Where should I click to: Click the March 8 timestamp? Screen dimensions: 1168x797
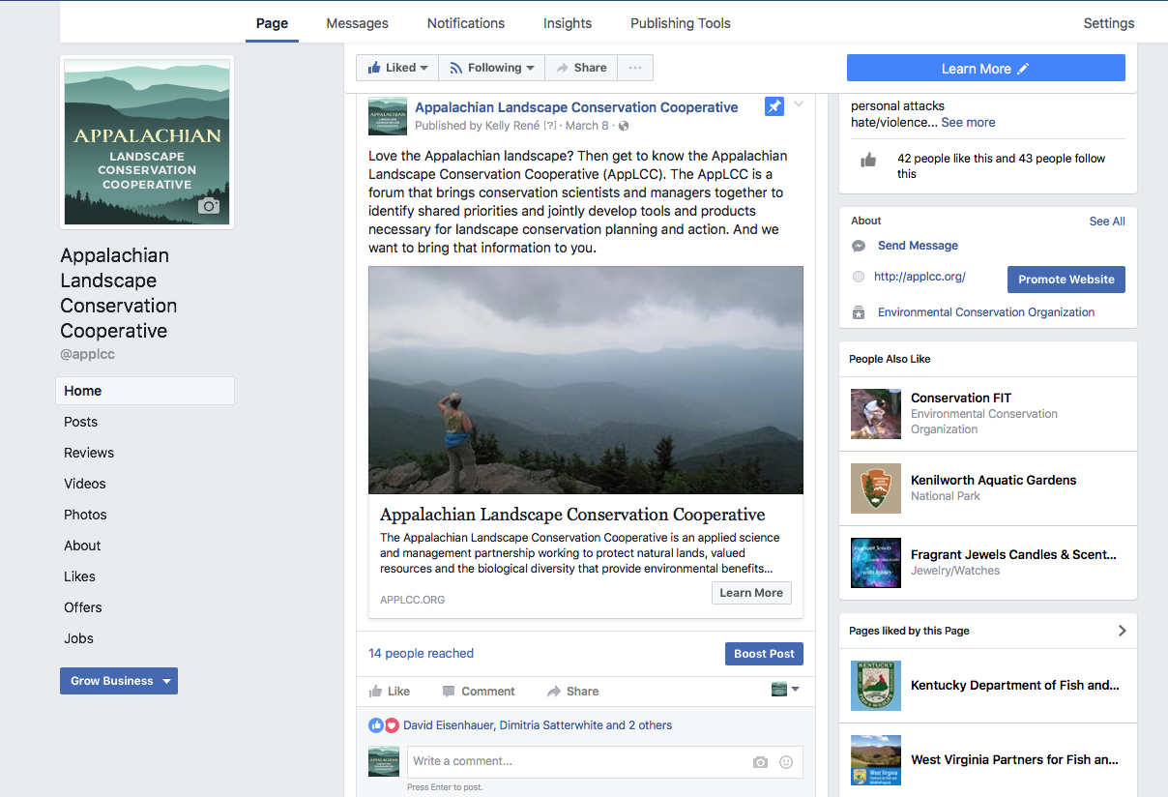(587, 126)
